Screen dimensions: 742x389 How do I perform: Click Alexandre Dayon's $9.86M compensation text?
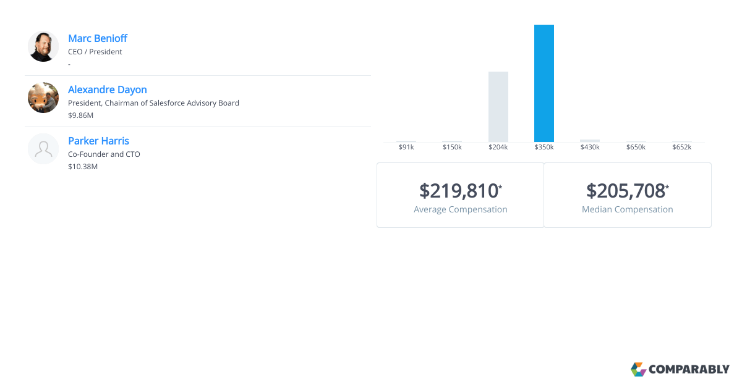click(x=80, y=115)
